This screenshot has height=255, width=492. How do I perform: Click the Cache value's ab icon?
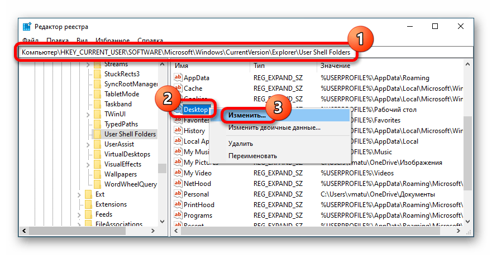(178, 89)
